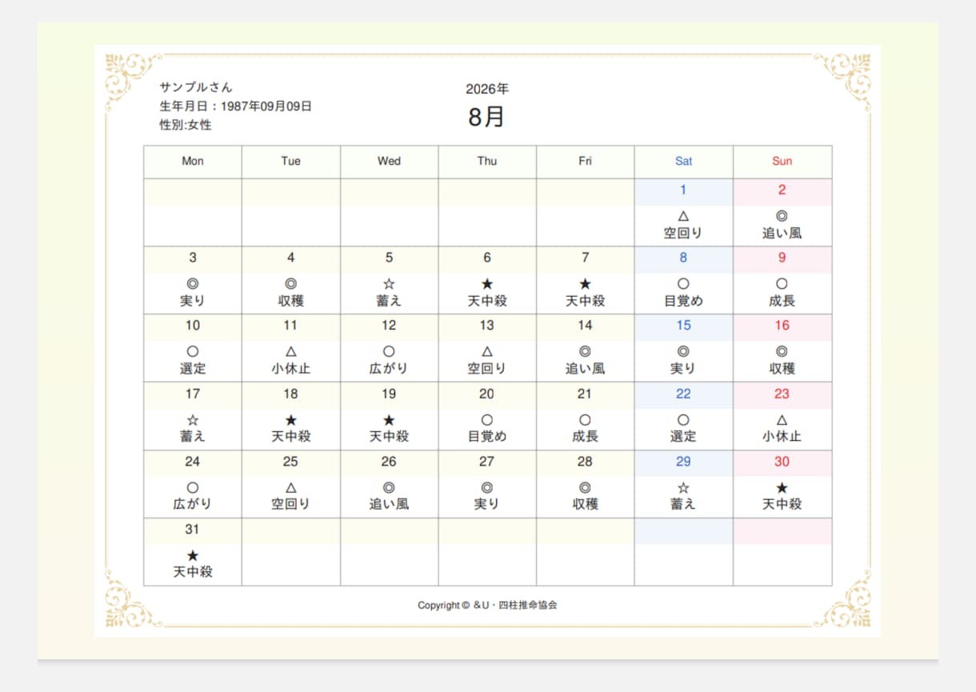Click the double circle on August 3

pyautogui.click(x=192, y=284)
